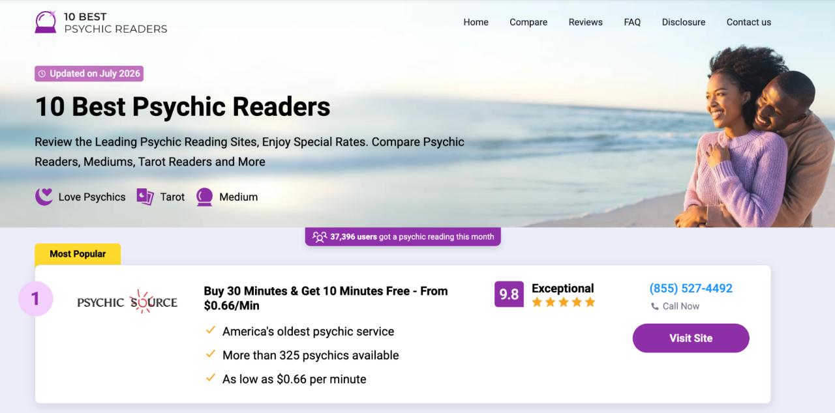Click the clock icon beside Updated date
This screenshot has height=413, width=835.
point(42,74)
